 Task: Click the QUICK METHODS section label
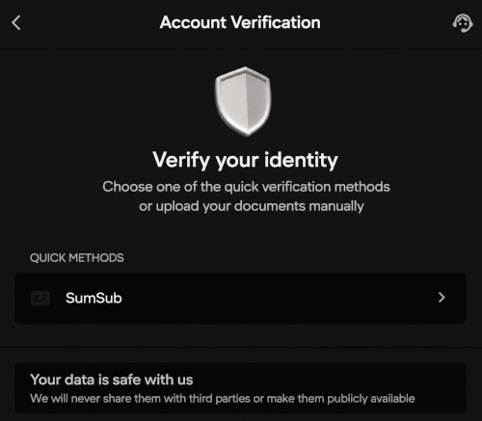(x=77, y=258)
